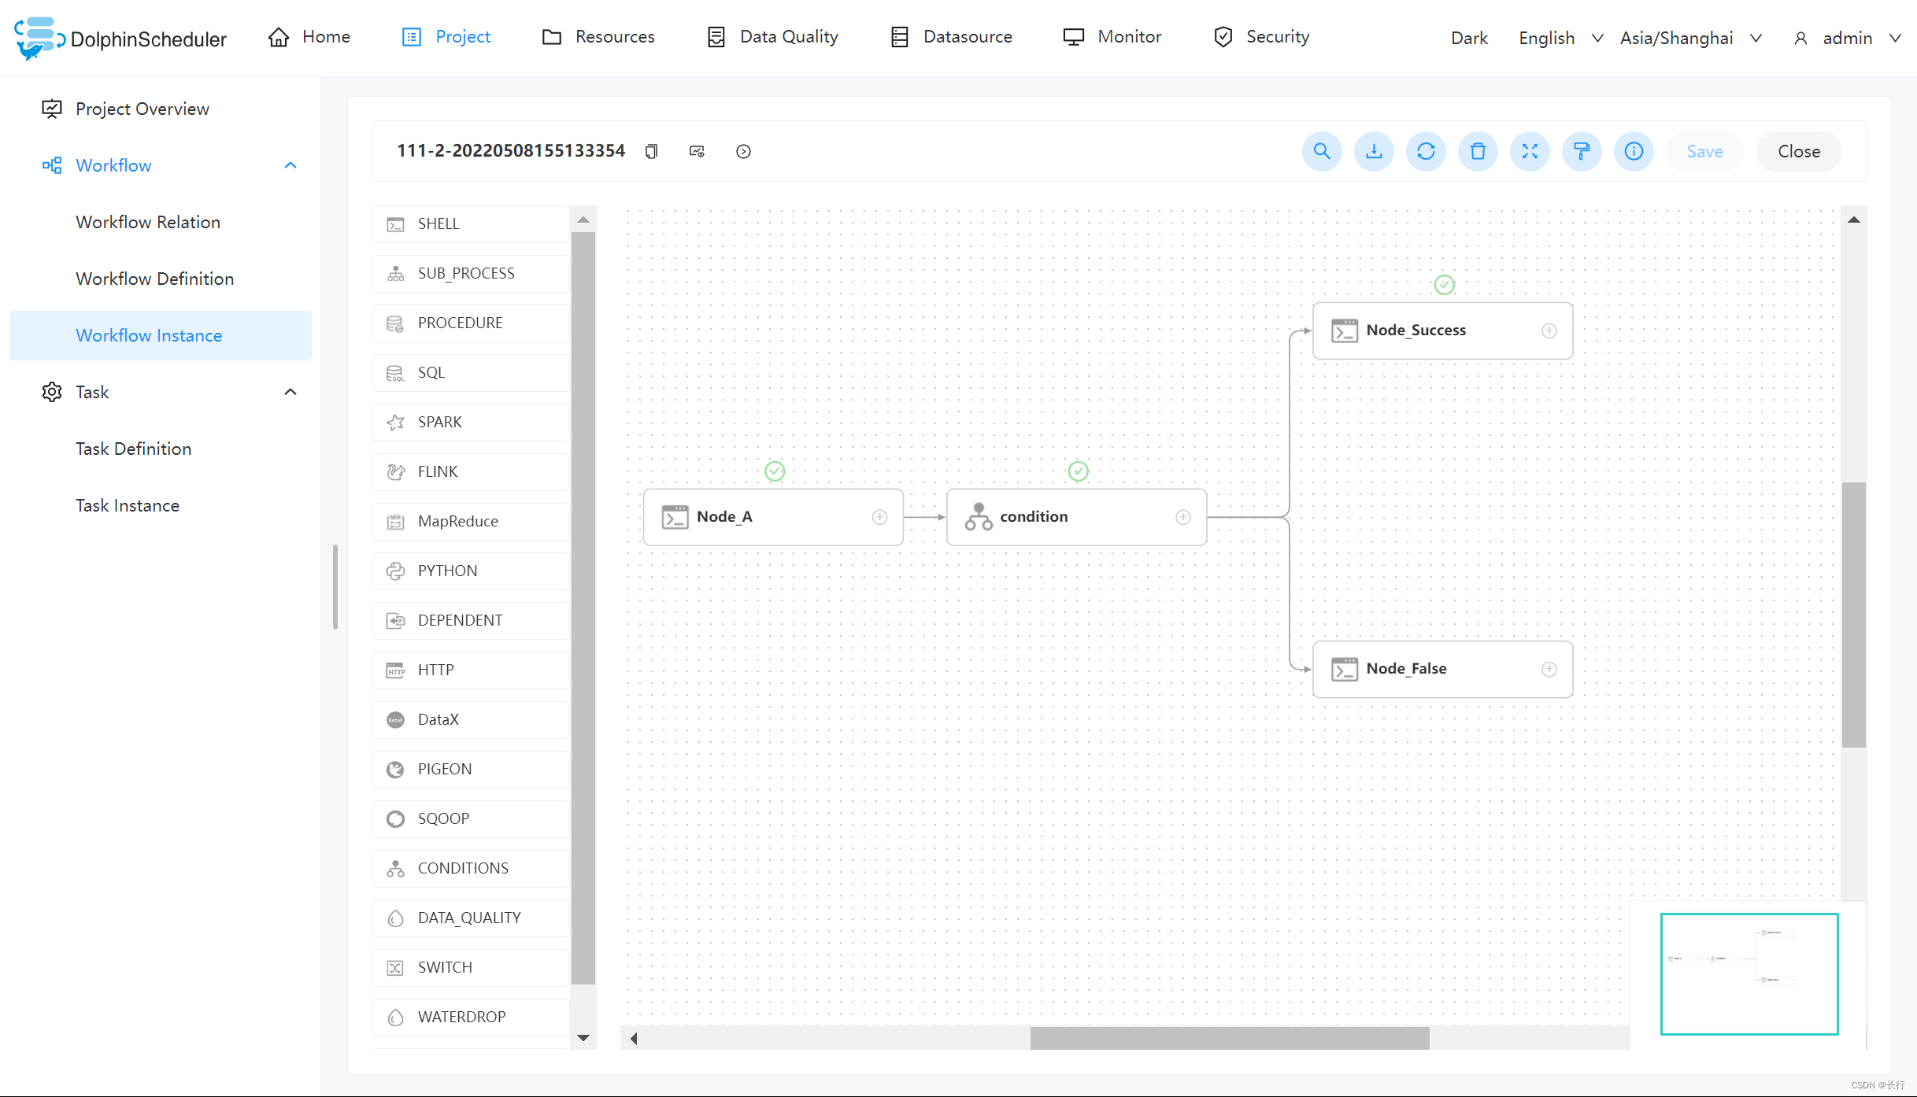Click the download/export icon in toolbar
Screen dimensions: 1917x1097
(x=1373, y=151)
